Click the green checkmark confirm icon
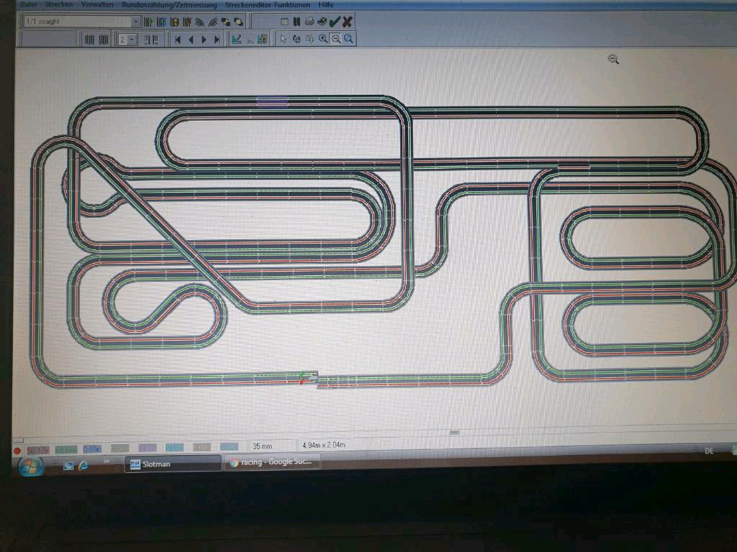This screenshot has height=552, width=737. 335,22
